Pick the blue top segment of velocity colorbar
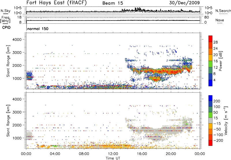This screenshot has width=231, height=160. [210, 98]
